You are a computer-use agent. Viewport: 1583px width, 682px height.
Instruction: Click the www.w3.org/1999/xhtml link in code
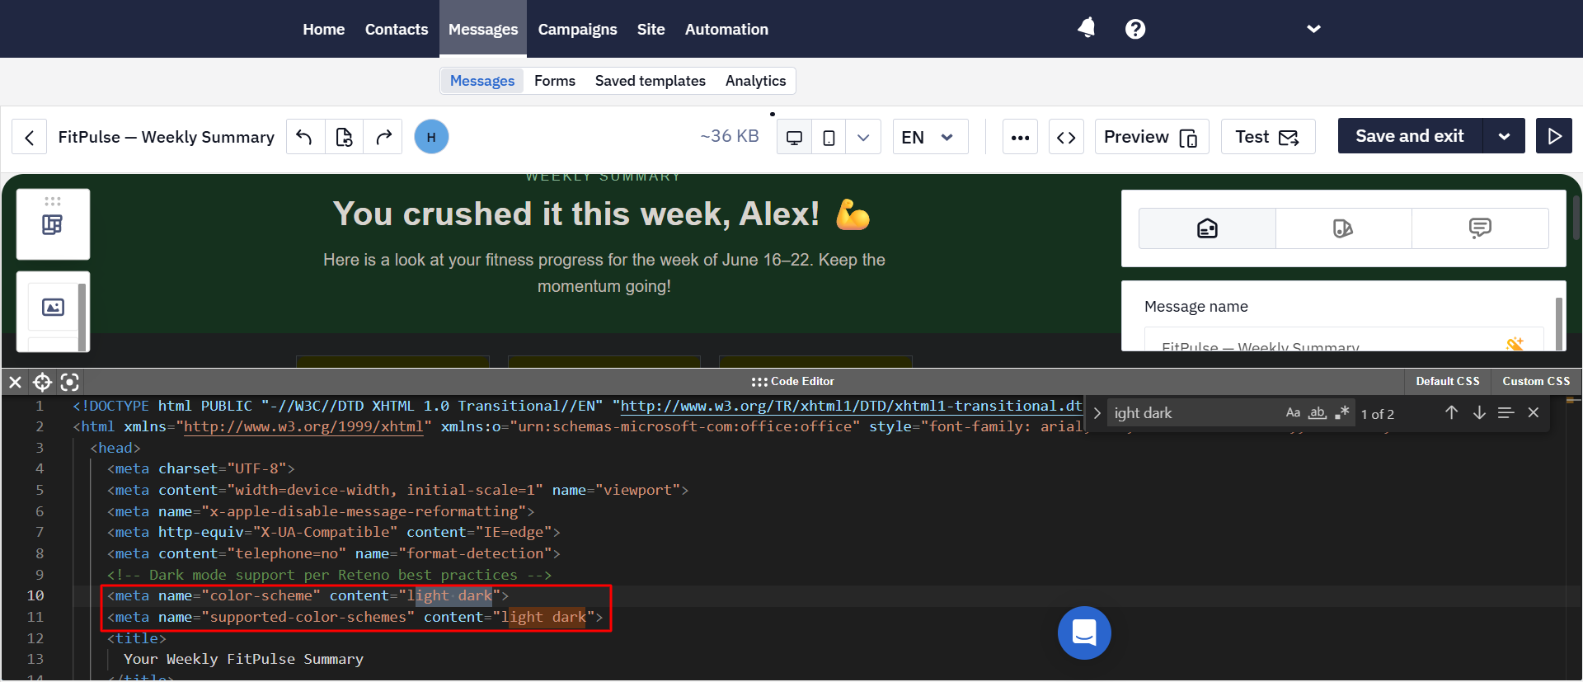pyautogui.click(x=303, y=426)
